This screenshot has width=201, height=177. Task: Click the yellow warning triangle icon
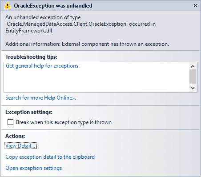pyautogui.click(x=7, y=6)
